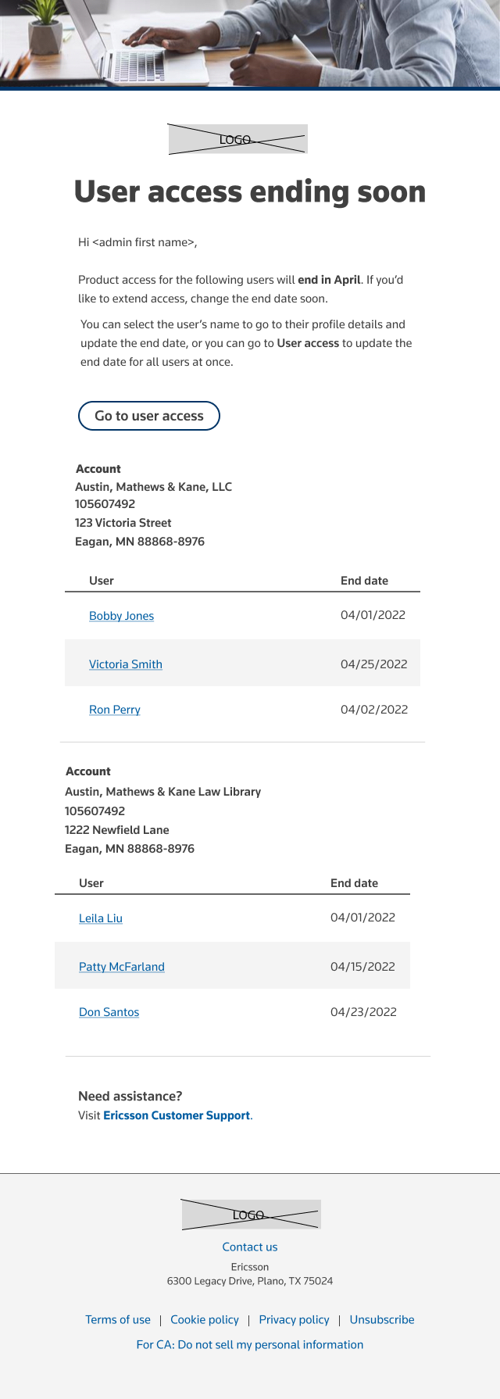500x1399 pixels.
Task: Click Patty McFarland's end date 04/15/2022
Action: pyautogui.click(x=362, y=967)
